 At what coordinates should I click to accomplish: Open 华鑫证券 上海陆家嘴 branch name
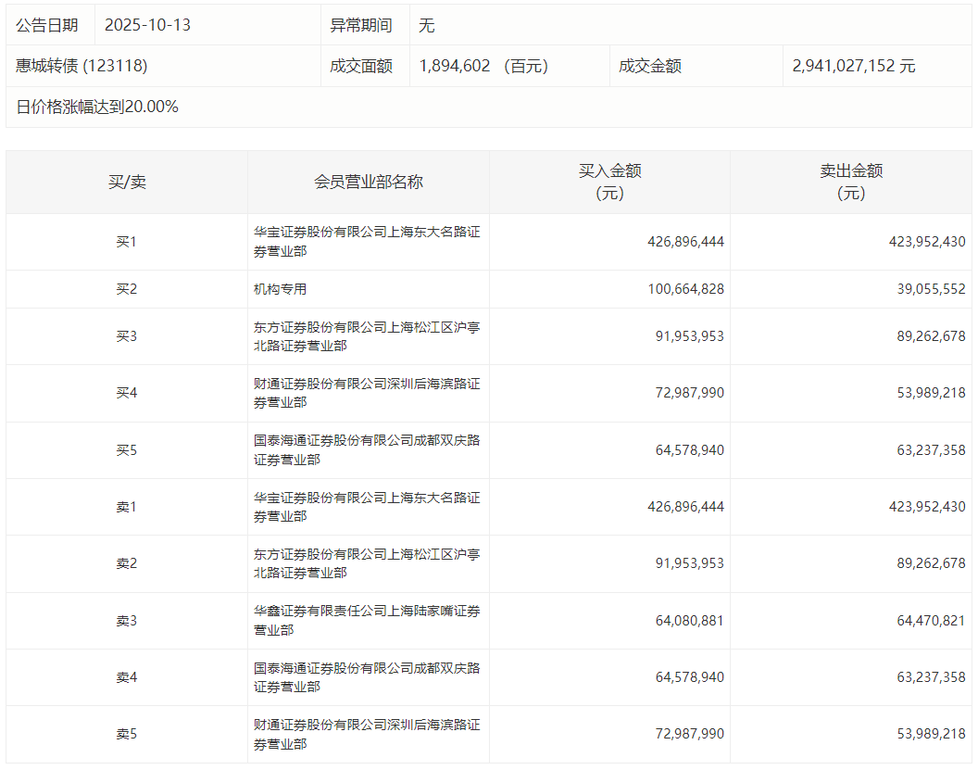pyautogui.click(x=367, y=621)
